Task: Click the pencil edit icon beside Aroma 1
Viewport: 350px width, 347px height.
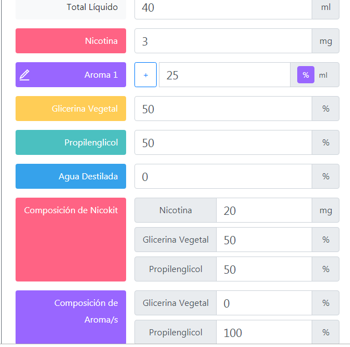Action: click(24, 75)
